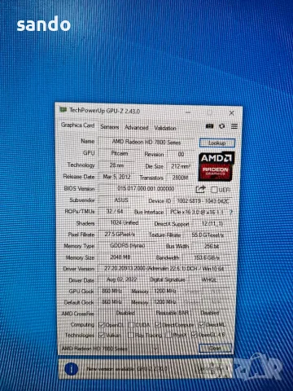Click the Device ID value 1002 6819
Screen dimensions: 293x391
point(203,201)
